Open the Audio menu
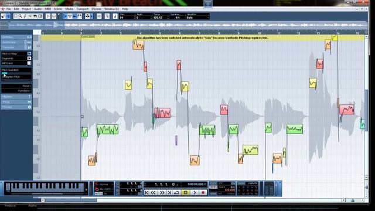This screenshot has height=211, width=375. coord(37,9)
